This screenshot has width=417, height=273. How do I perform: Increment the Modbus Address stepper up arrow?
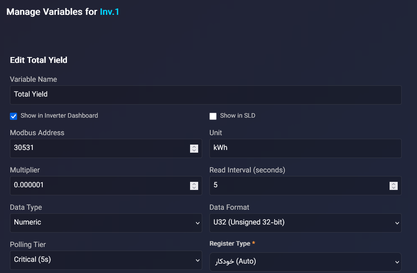[194, 146]
